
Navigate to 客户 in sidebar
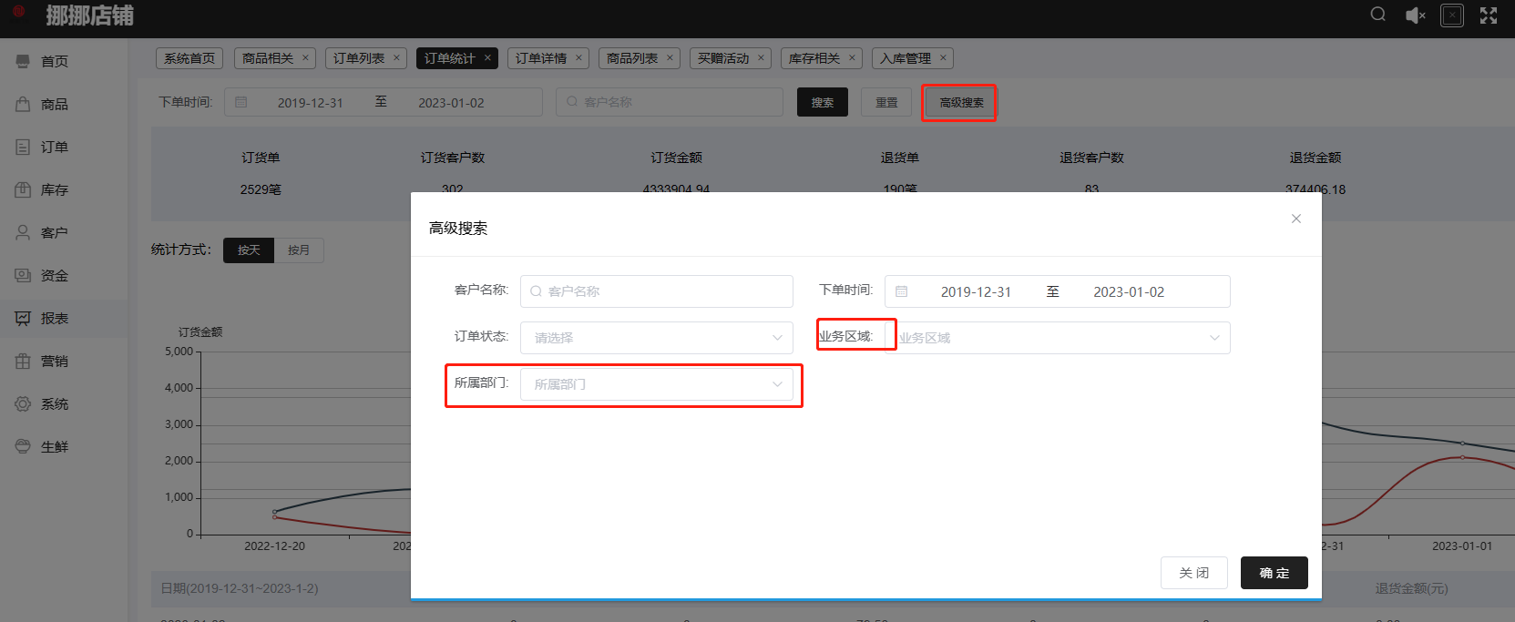54,233
